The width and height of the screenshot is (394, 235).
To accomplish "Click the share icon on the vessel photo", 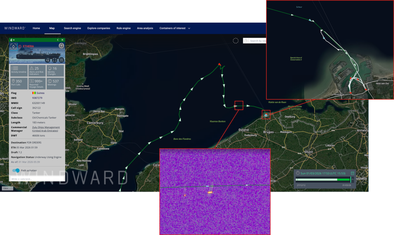I will click(48, 60).
